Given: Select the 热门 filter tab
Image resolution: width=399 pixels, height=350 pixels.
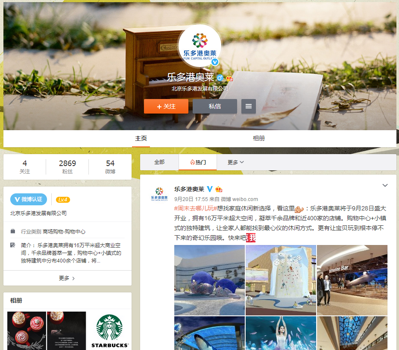Looking at the screenshot, I should [198, 162].
